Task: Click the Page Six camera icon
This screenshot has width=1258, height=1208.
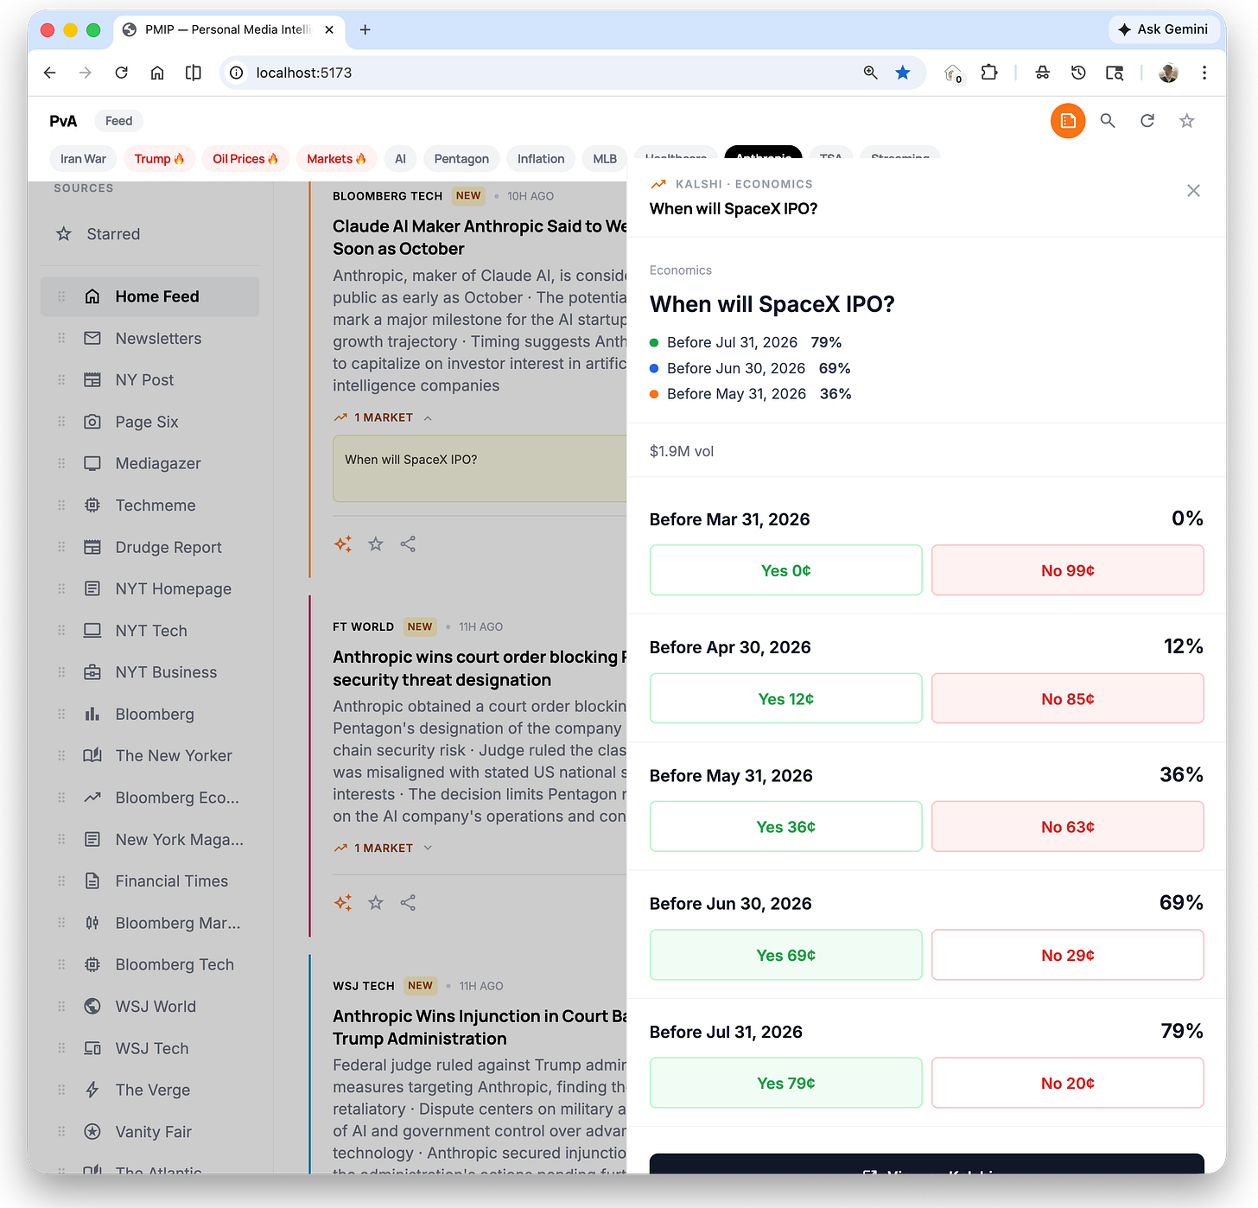Action: (x=92, y=422)
